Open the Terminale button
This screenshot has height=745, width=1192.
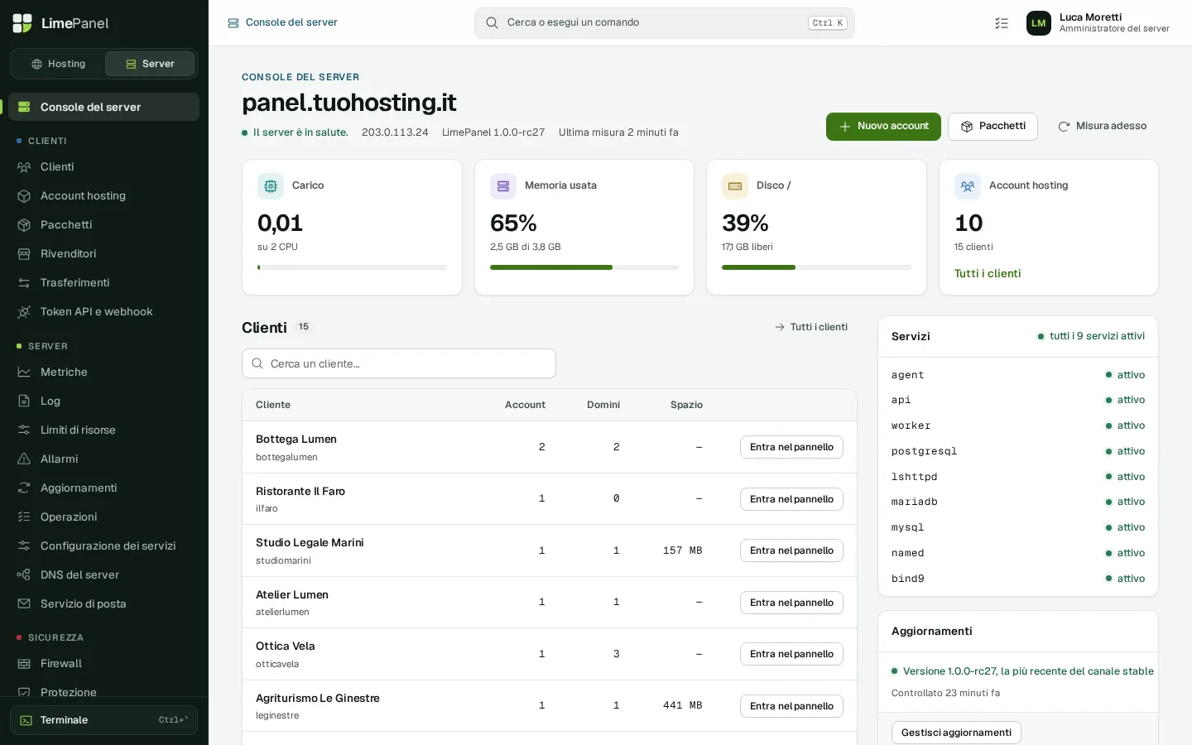pyautogui.click(x=103, y=720)
